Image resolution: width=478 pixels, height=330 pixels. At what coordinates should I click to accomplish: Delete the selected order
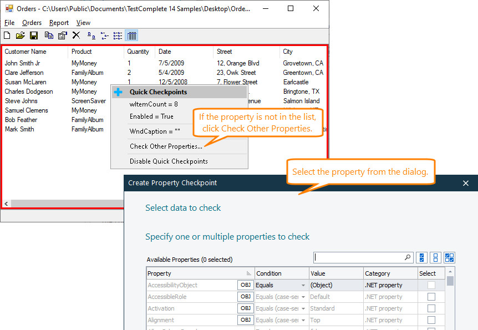[76, 35]
